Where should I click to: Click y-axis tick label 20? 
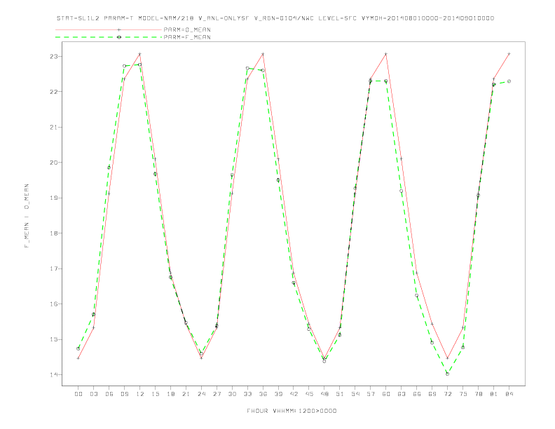tap(53, 163)
